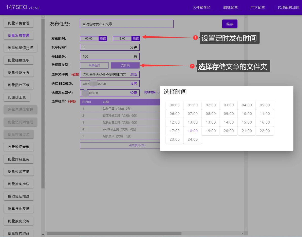302x237 pixels.
Task: Select 18:00 in the time picker
Action: 193,131
